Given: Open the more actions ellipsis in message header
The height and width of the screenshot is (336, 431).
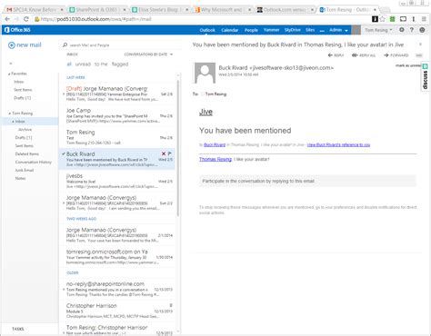Looking at the screenshot, I should 419,55.
